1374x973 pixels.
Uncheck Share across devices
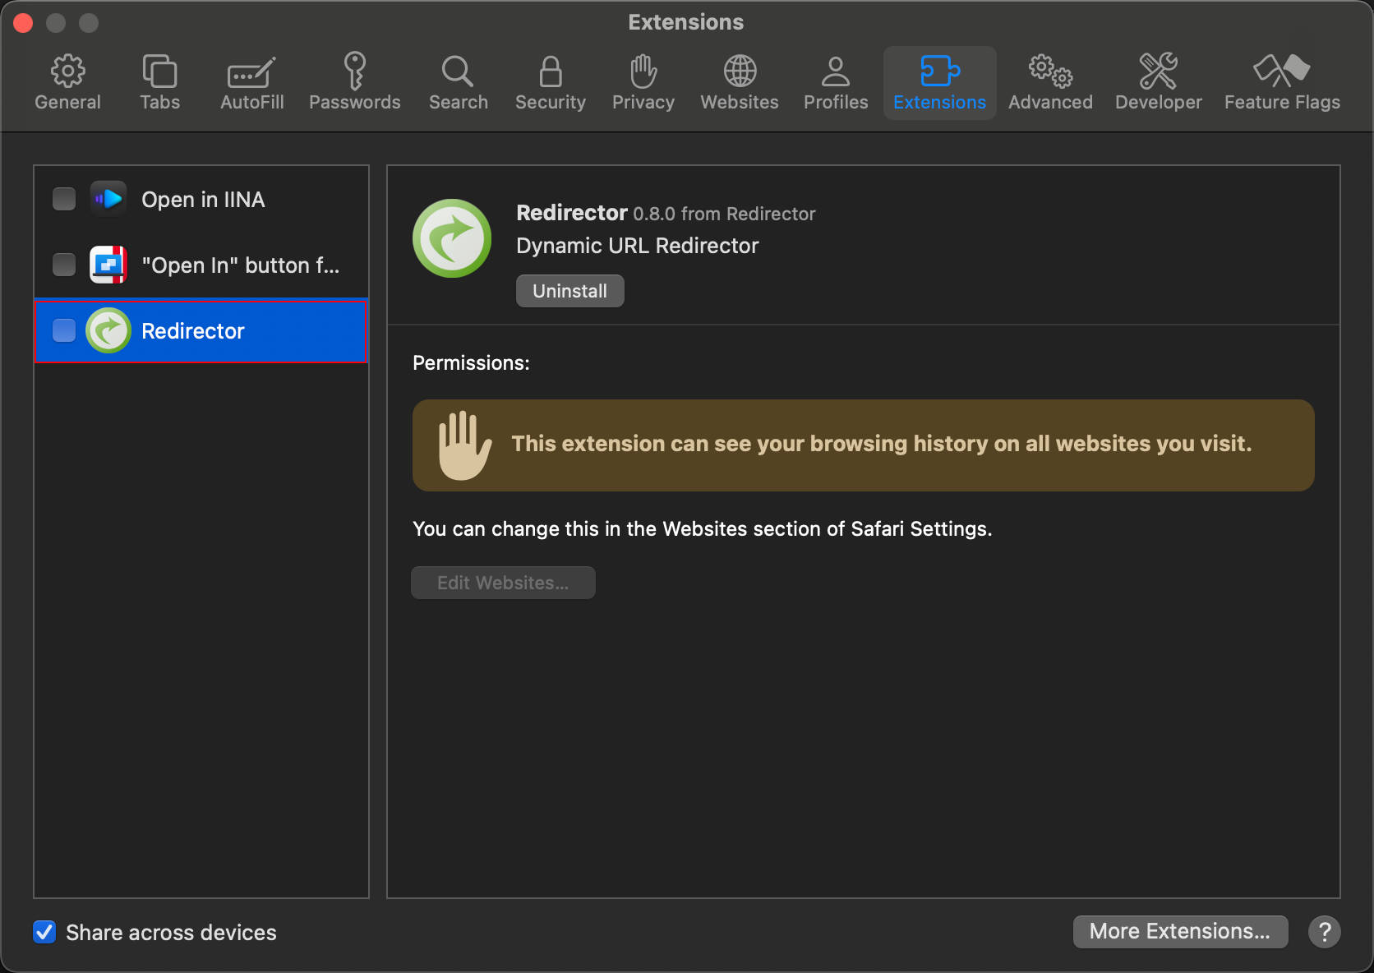tap(44, 932)
